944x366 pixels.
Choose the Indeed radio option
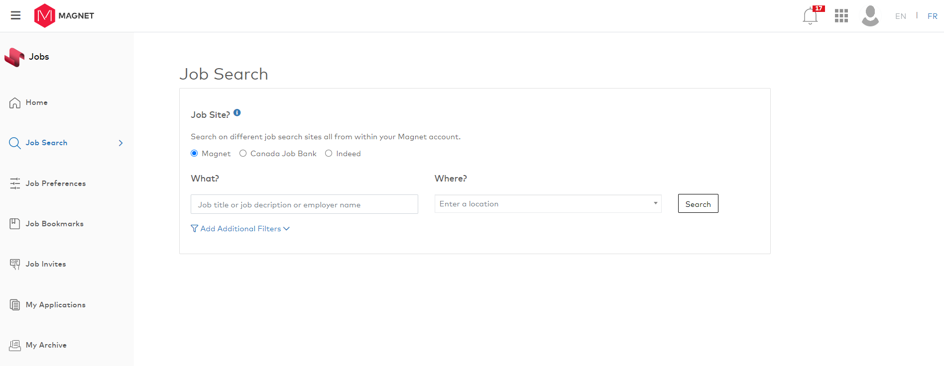(329, 154)
